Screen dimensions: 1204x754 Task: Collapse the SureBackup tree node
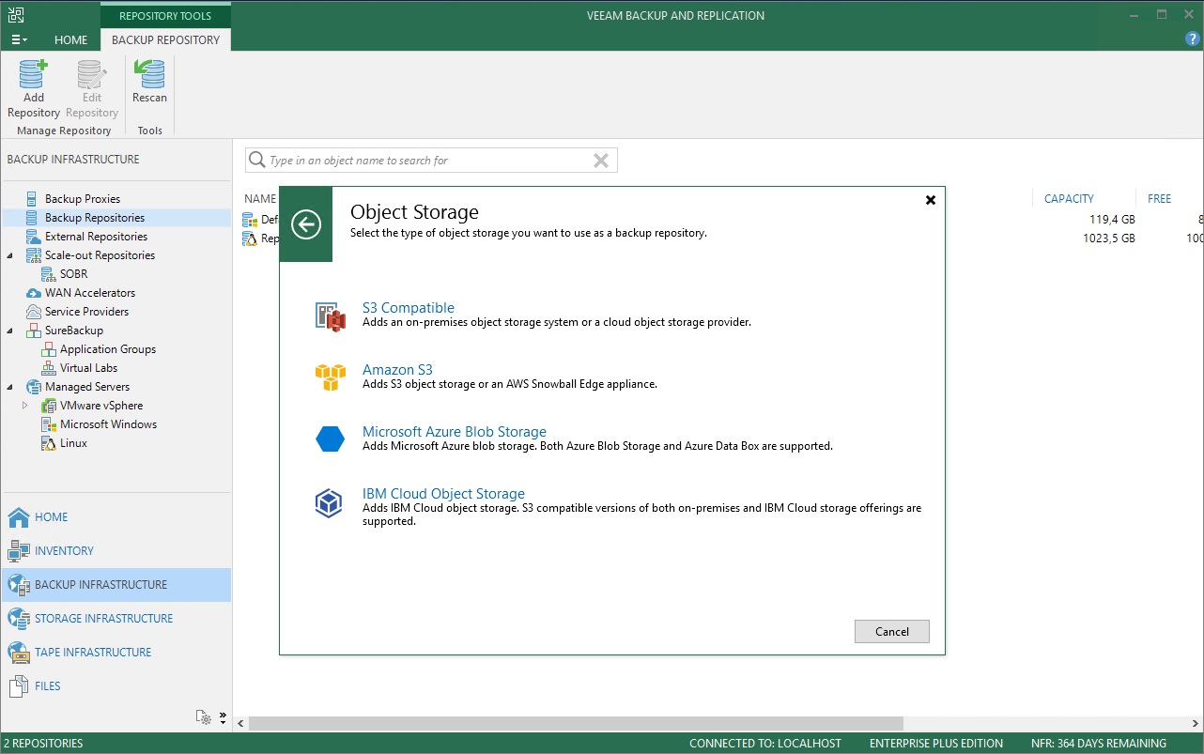pos(9,330)
